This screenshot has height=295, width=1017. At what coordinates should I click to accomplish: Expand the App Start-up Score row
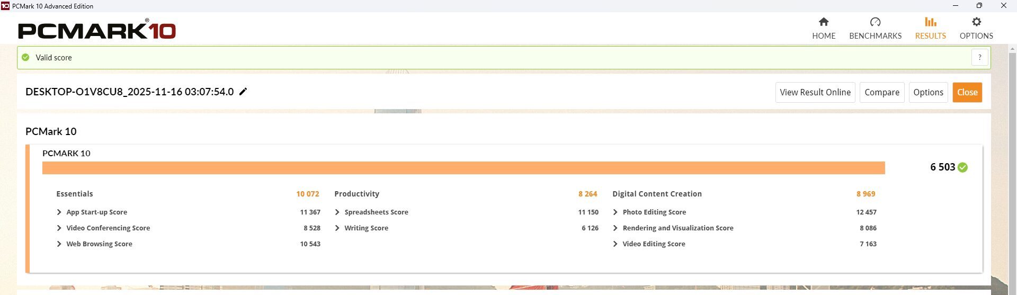(x=59, y=212)
